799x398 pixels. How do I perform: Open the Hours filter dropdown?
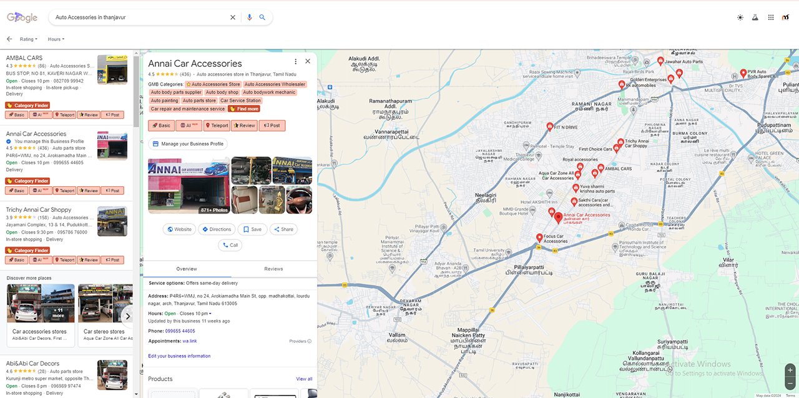click(x=56, y=39)
